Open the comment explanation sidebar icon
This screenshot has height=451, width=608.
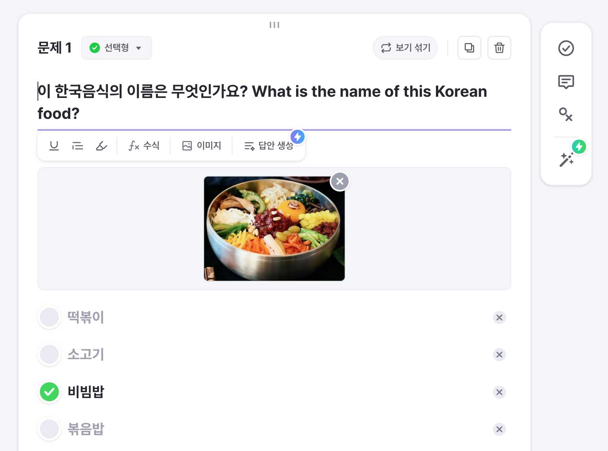coord(566,82)
